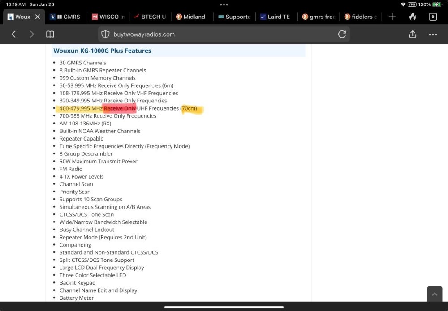Click the Wouxun KG-1000G Plus Features heading
Screen dimensions: 448x311
102,51
